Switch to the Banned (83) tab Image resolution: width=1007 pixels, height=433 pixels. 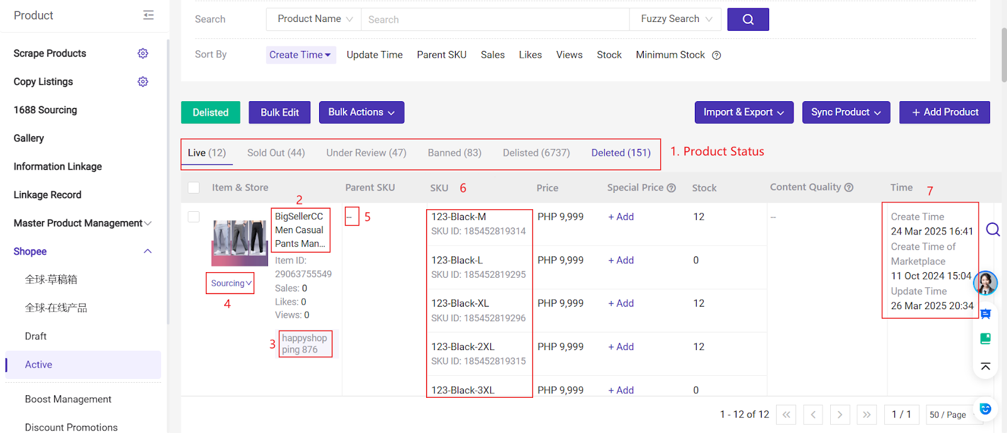[x=454, y=153]
